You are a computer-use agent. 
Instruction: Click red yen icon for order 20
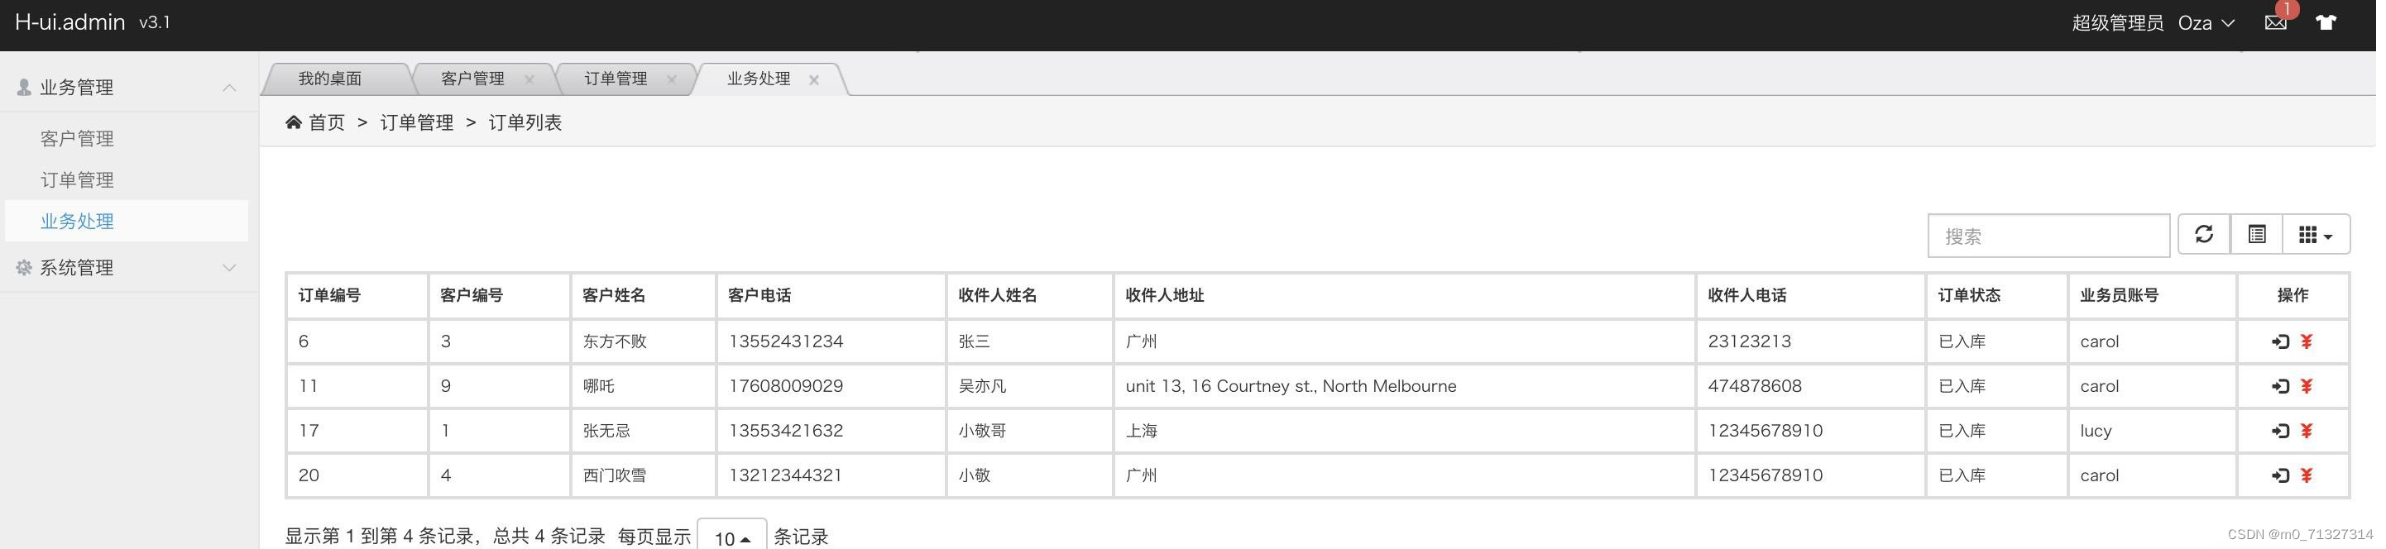click(2307, 475)
